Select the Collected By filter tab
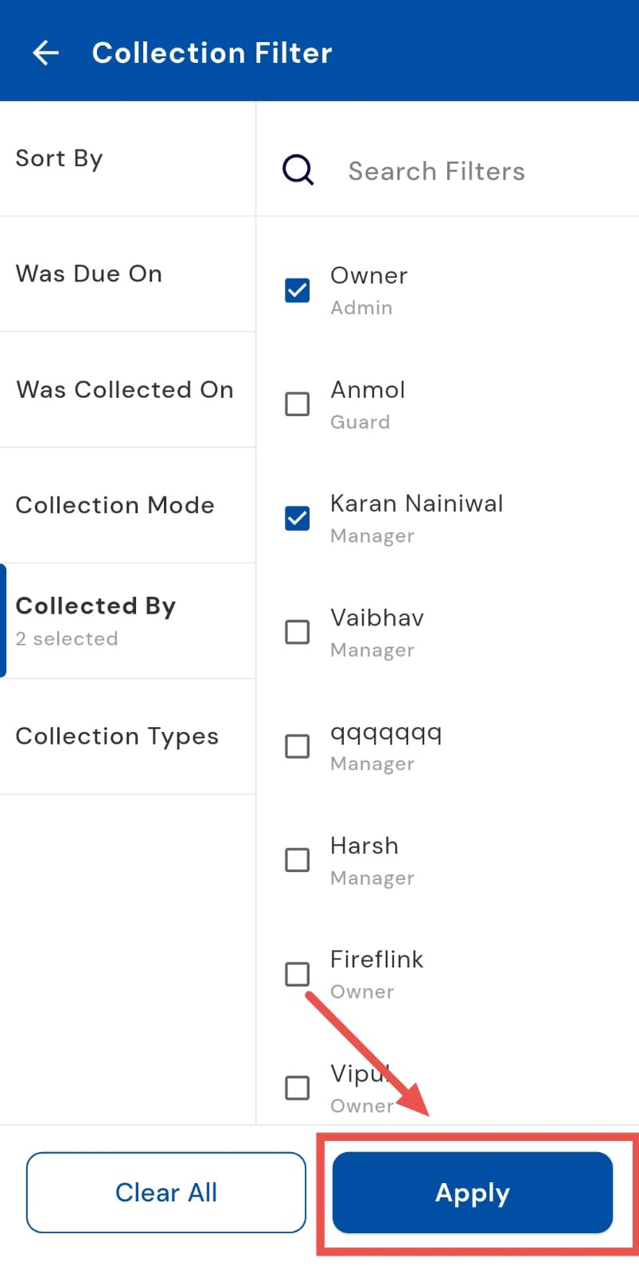This screenshot has width=639, height=1273. (127, 621)
